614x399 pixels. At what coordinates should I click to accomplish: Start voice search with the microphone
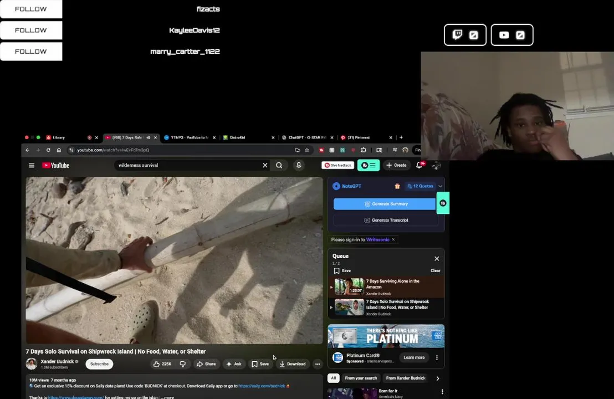(299, 165)
